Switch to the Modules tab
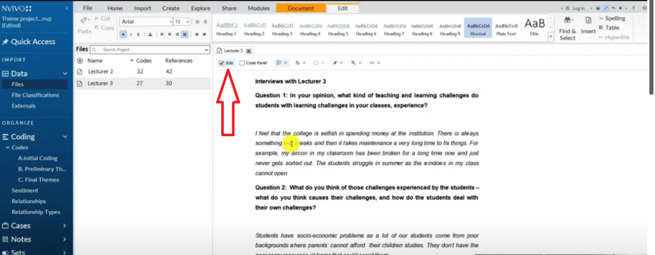The height and width of the screenshot is (255, 655). (258, 8)
